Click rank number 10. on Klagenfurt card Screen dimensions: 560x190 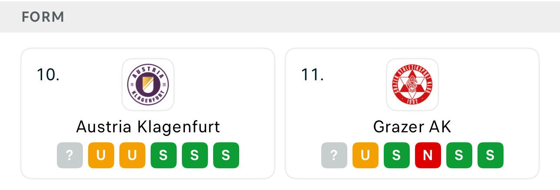point(48,75)
